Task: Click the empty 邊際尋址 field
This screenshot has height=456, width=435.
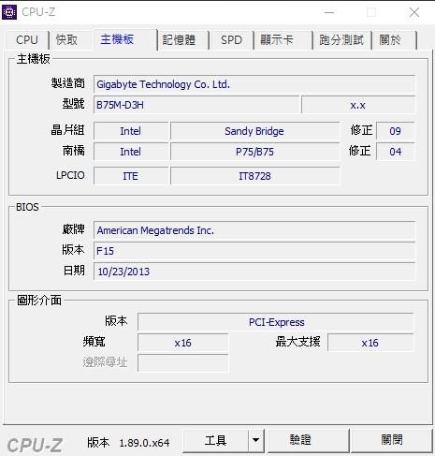Action: [183, 362]
